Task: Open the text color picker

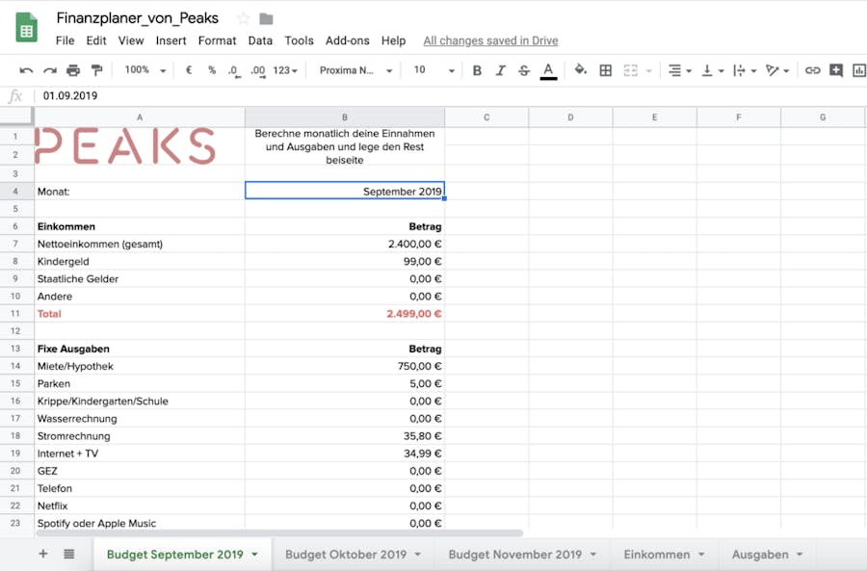Action: 548,70
